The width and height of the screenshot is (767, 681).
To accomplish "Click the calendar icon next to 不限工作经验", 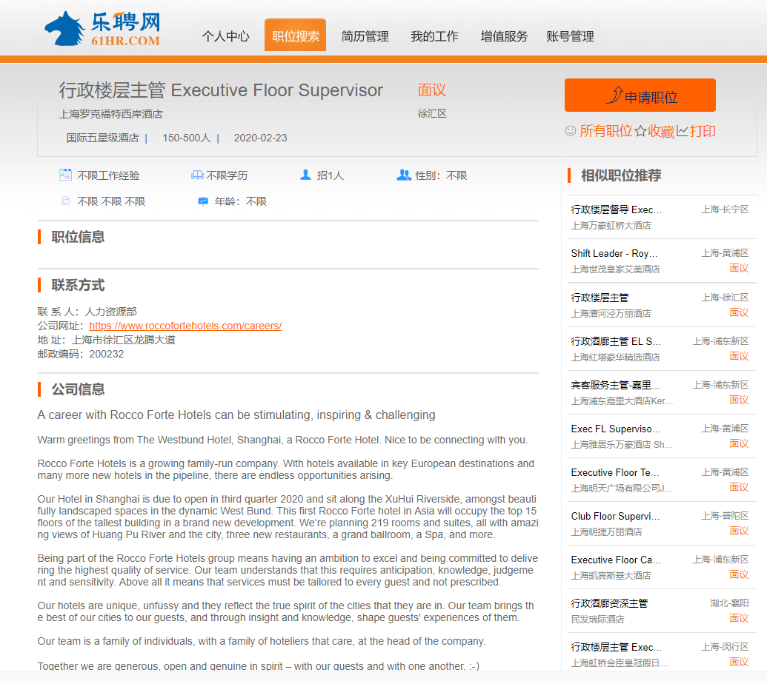I will tap(65, 175).
